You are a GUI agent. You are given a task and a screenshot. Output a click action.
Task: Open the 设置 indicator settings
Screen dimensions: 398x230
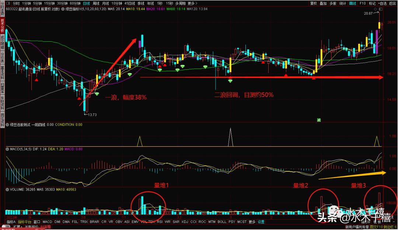261,222
